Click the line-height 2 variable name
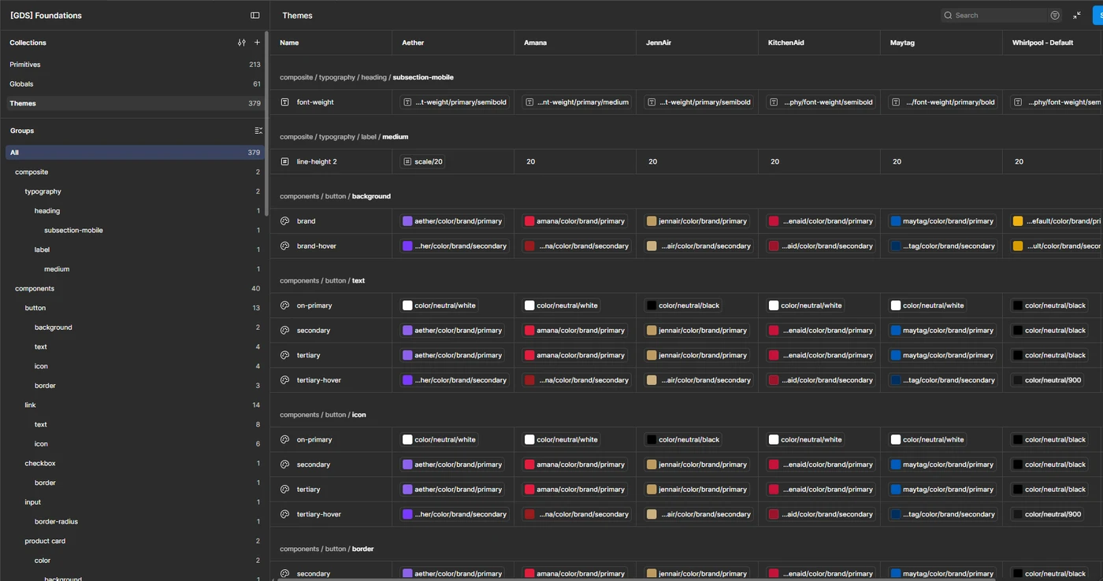The height and width of the screenshot is (581, 1103). pyautogui.click(x=317, y=161)
